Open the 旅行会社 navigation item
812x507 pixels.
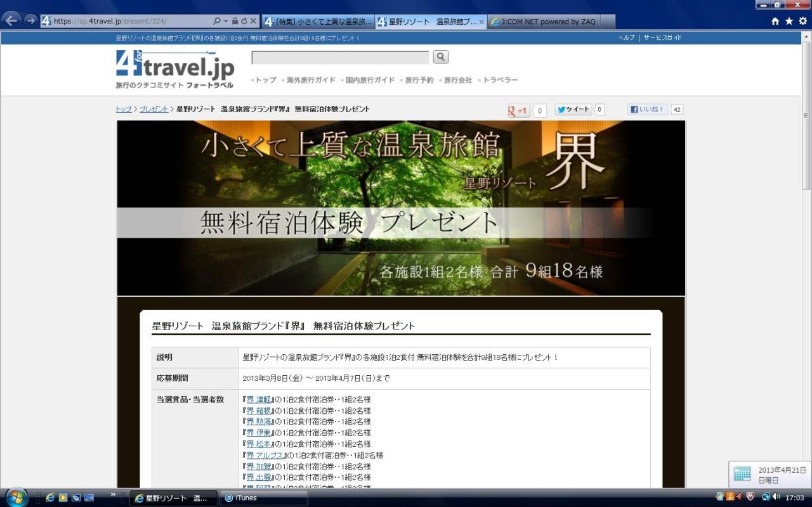point(458,80)
